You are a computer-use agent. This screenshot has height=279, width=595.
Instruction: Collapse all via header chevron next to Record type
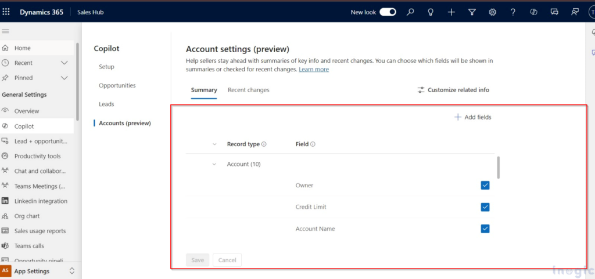(214, 144)
